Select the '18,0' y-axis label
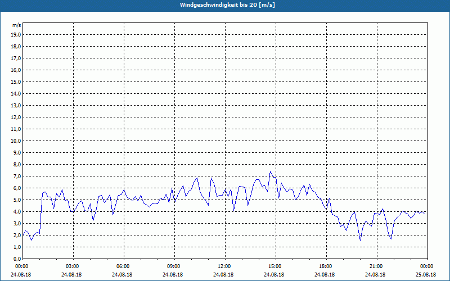 click(x=16, y=47)
